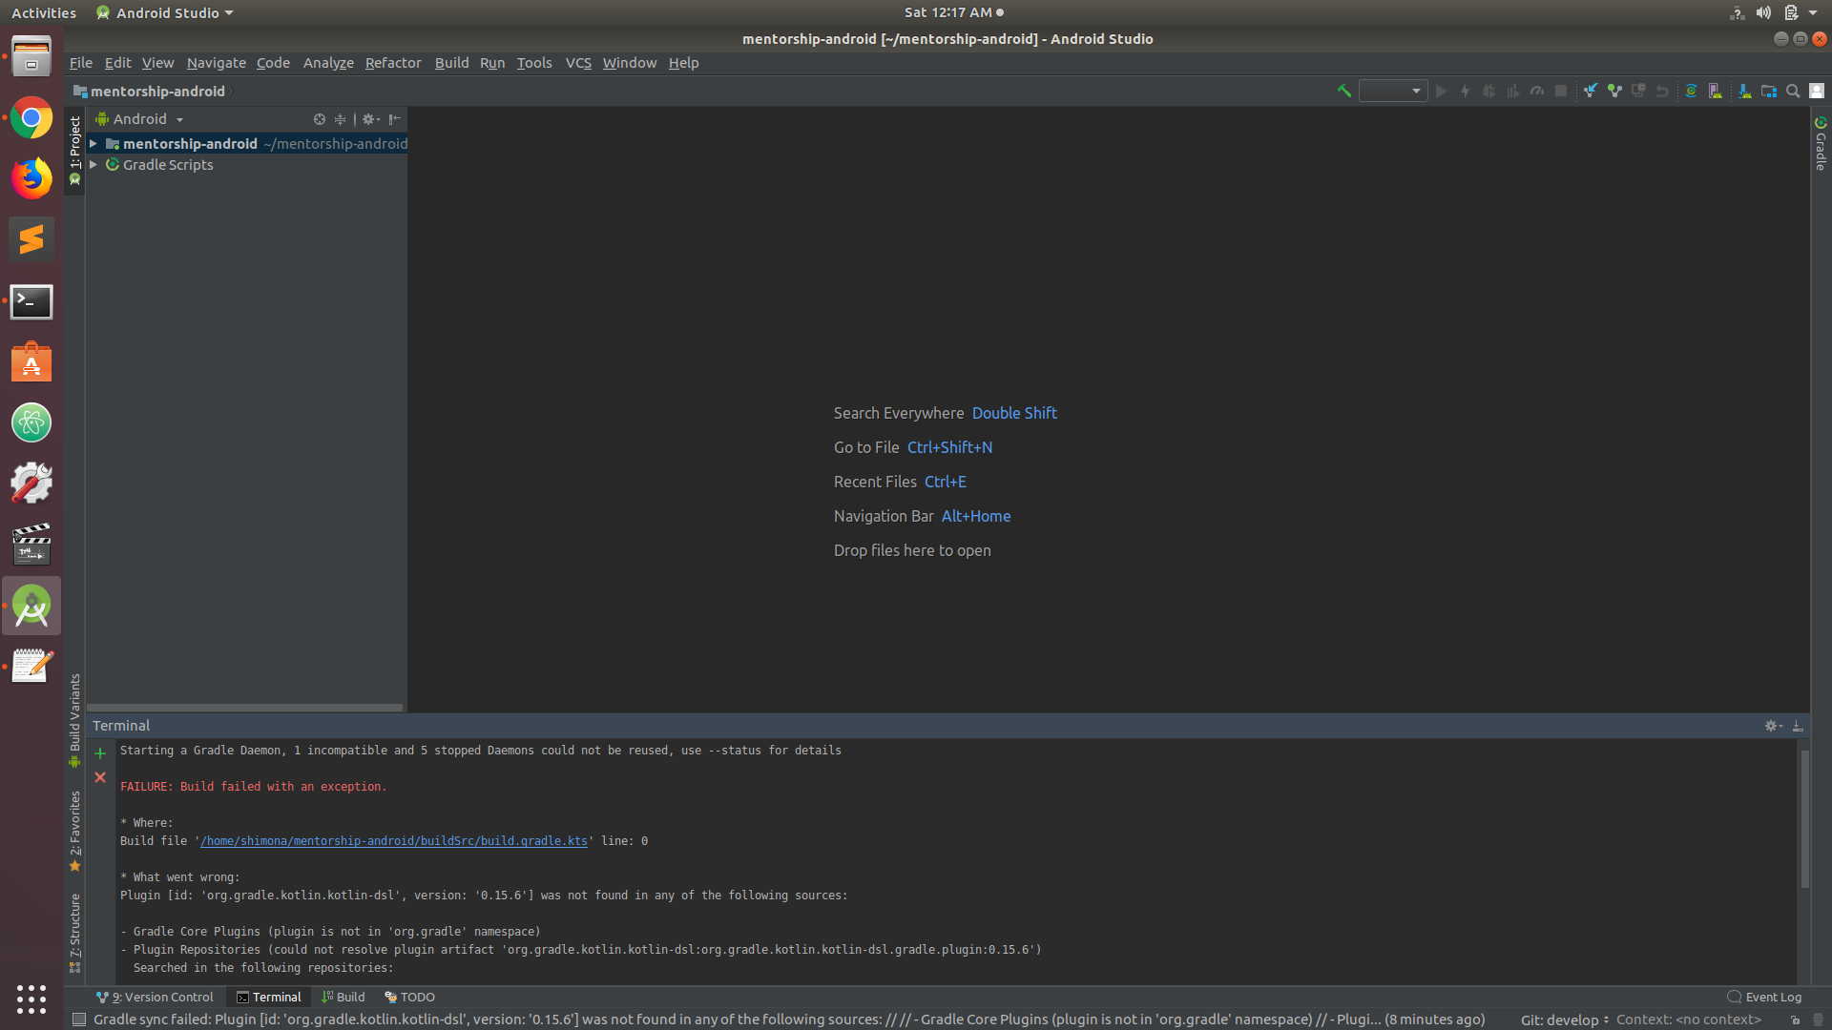Screen dimensions: 1832x1030
Task: Open Firefox from the dock
Action: [31, 178]
